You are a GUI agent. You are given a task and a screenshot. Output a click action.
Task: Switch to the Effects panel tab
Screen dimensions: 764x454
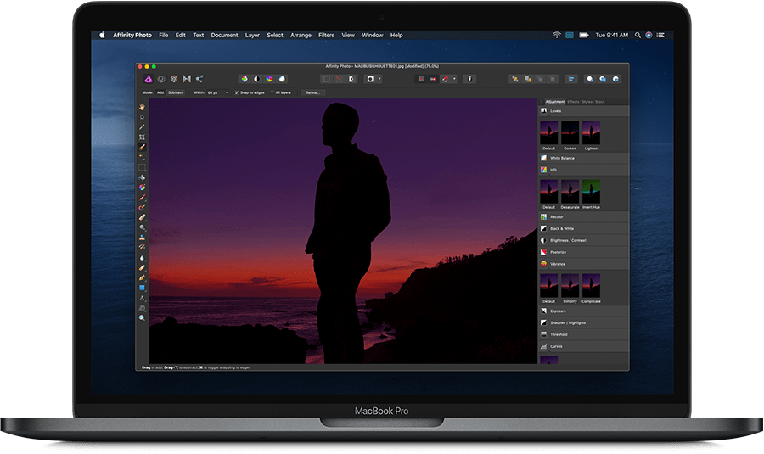(573, 102)
